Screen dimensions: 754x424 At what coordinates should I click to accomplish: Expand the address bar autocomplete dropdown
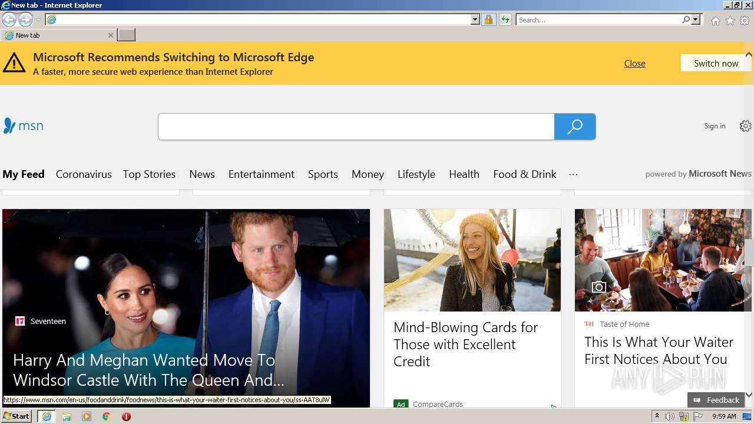(x=475, y=19)
